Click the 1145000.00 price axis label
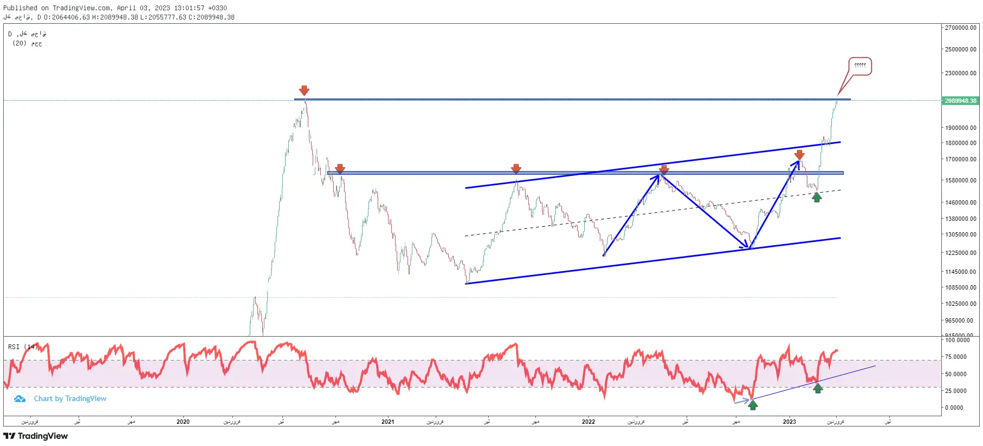 point(961,272)
